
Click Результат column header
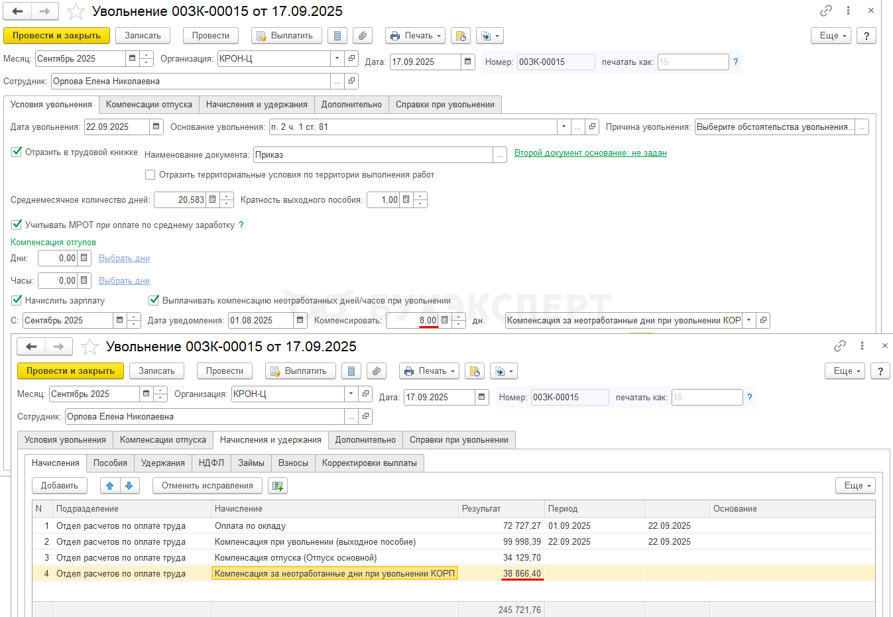[x=501, y=509]
